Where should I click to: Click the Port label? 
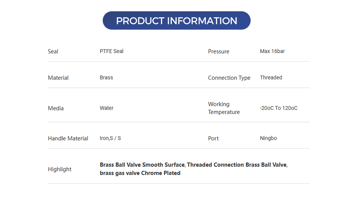213,138
